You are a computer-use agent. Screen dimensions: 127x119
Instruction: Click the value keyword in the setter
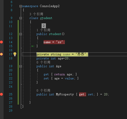(69, 78)
